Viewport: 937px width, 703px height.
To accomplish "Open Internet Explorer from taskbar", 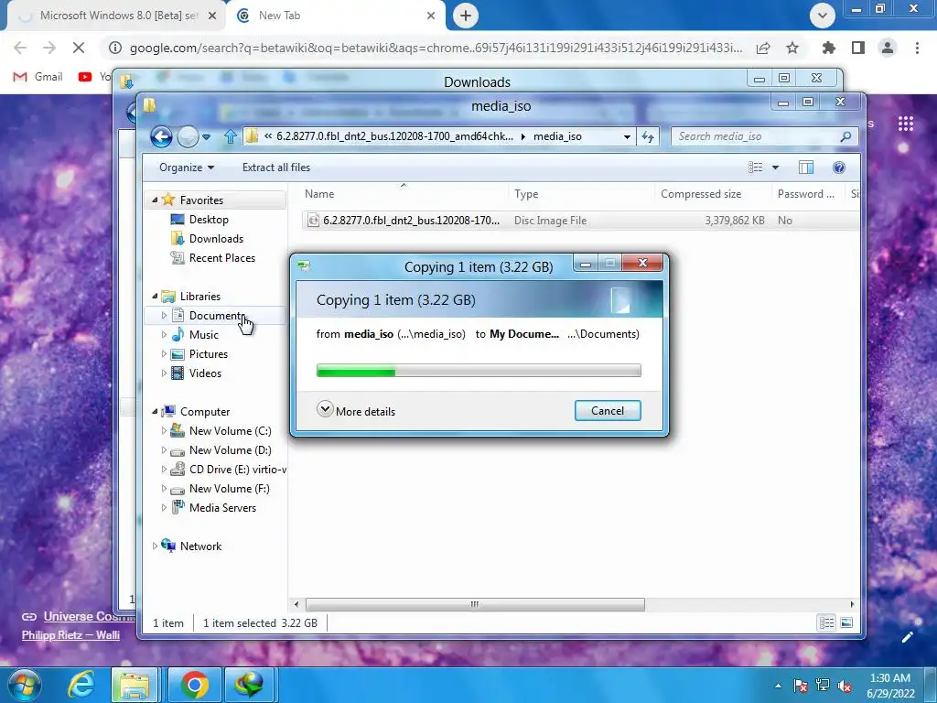I will coord(81,685).
